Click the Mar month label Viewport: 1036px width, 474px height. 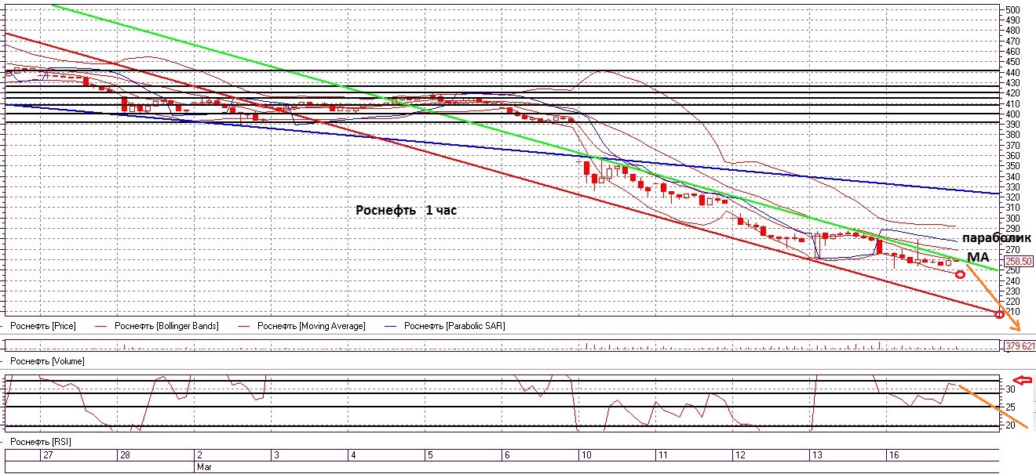coord(202,466)
